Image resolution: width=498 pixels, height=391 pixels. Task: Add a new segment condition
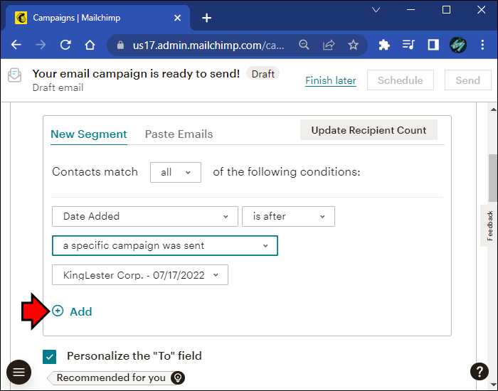tap(72, 311)
